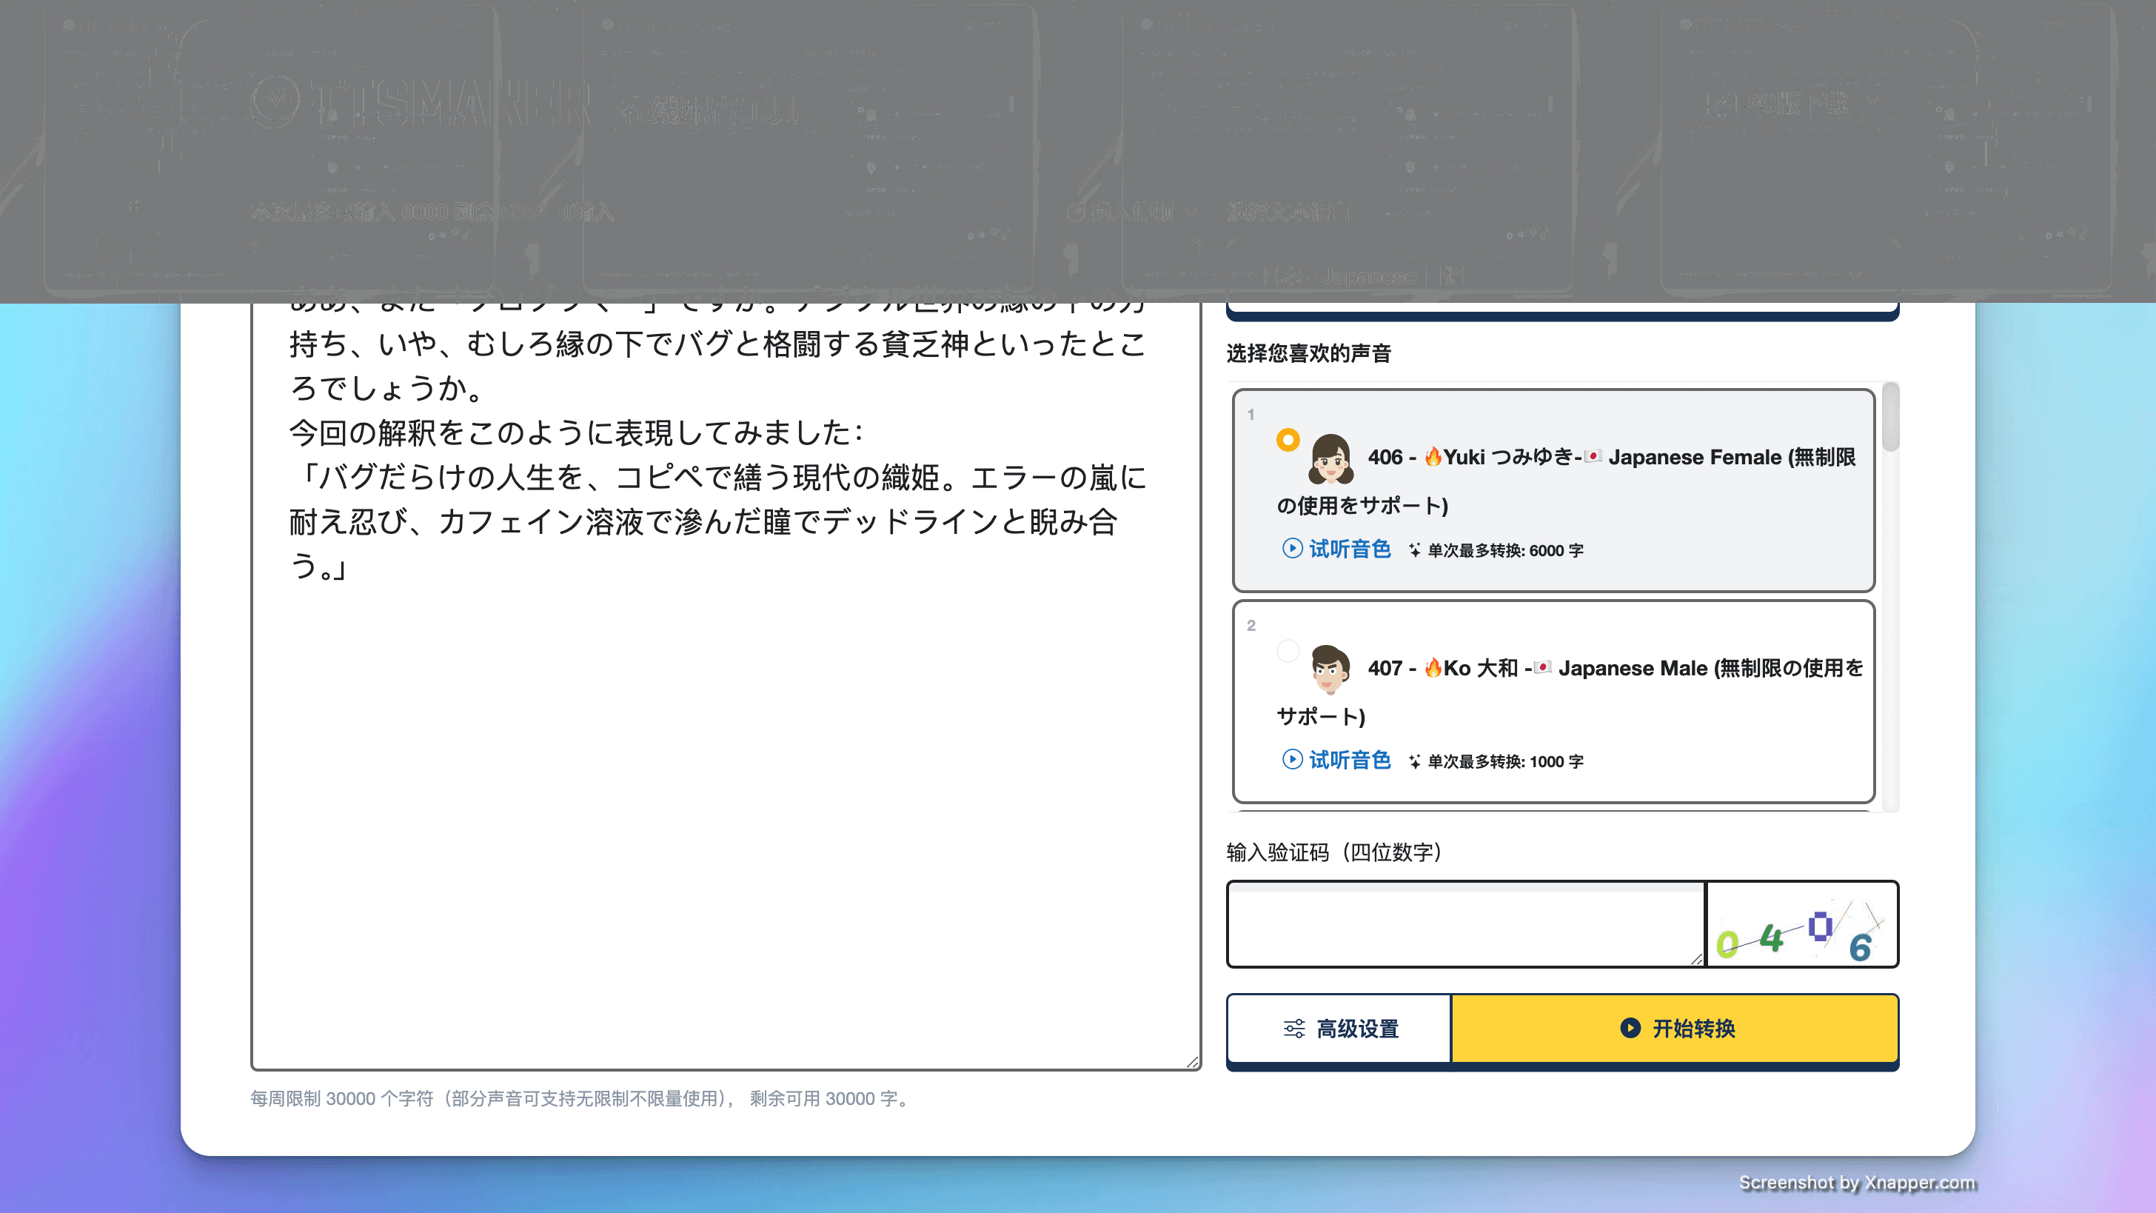Play the Yuki voice preview icon
Screen dimensions: 2156x1213
1291,548
